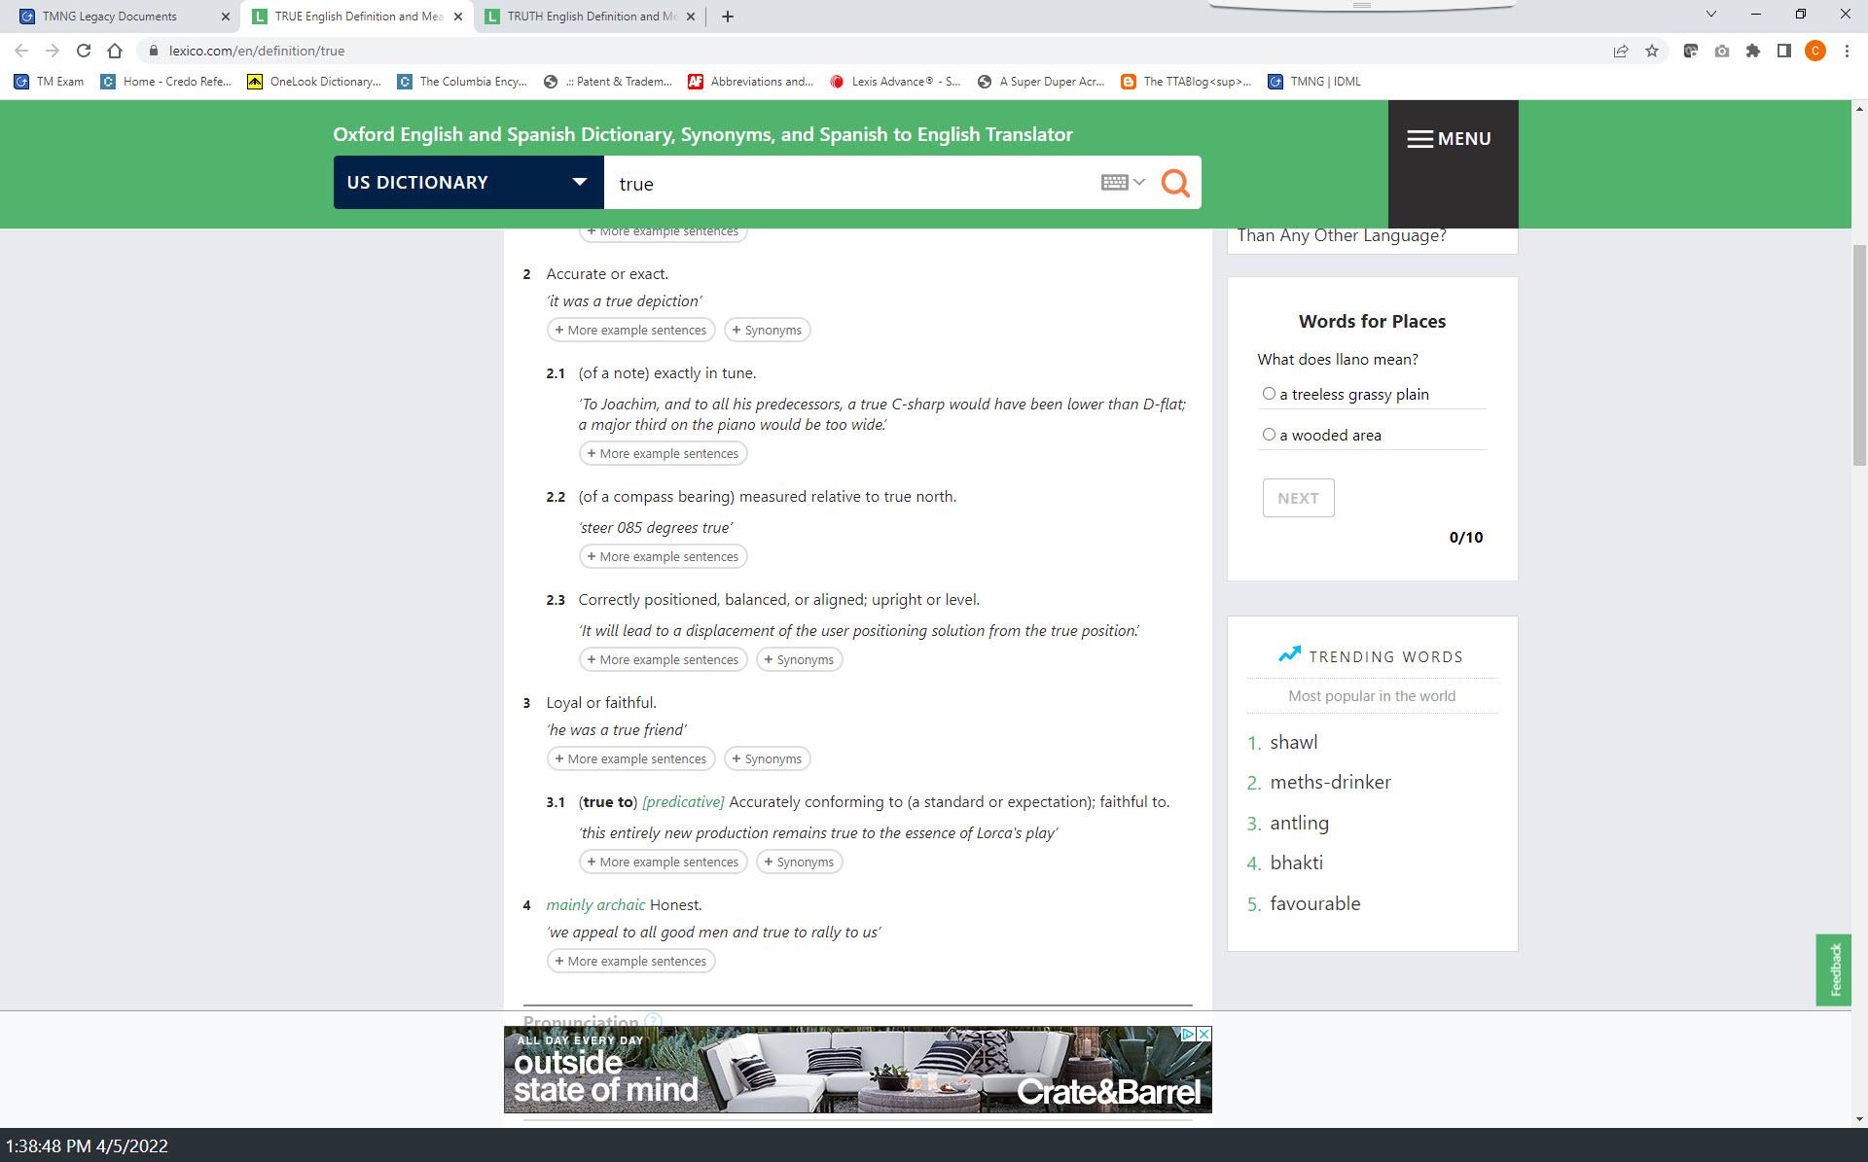This screenshot has height=1162, width=1868.
Task: Close the ad using its X icon
Action: pyautogui.click(x=1204, y=1035)
